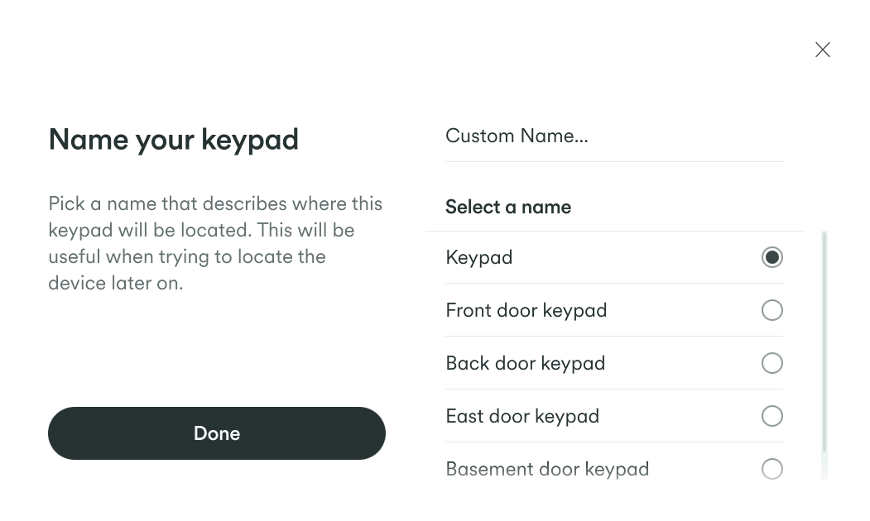The height and width of the screenshot is (521, 870).
Task: Select the Keypad radio button
Action: click(x=771, y=257)
